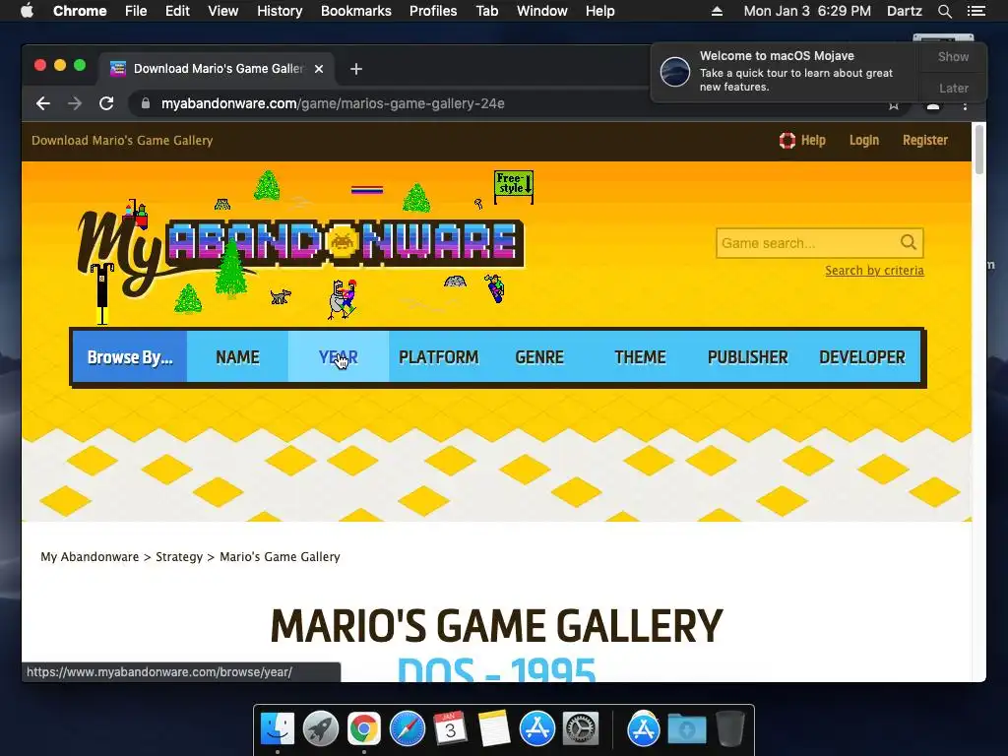Open the View menu
The image size is (1008, 756).
click(223, 11)
